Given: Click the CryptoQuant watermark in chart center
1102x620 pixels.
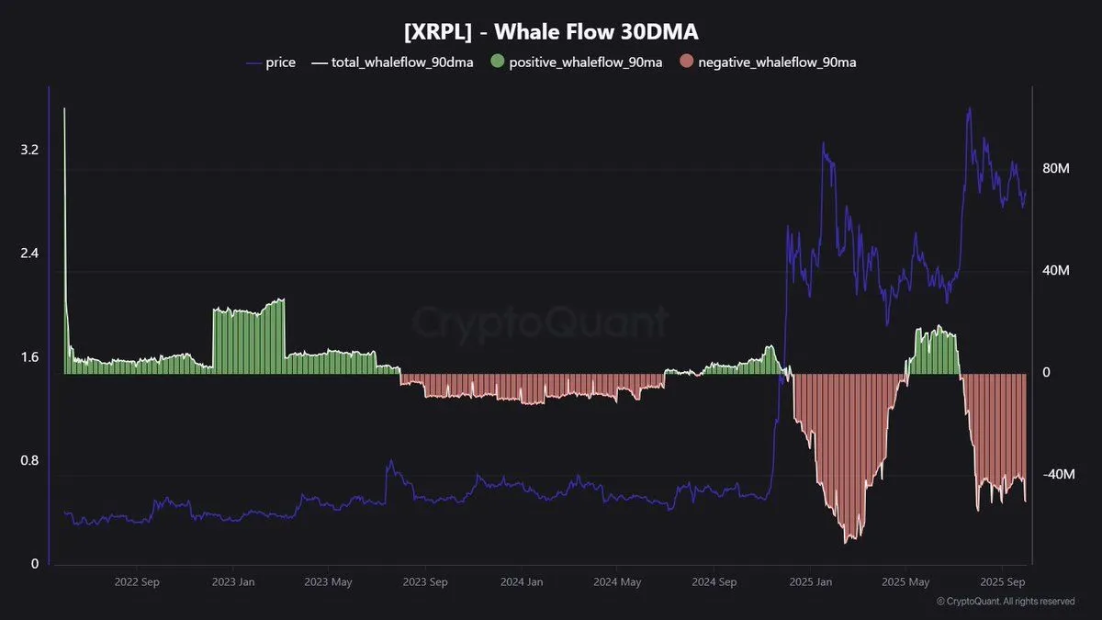Looking at the screenshot, I should [540, 323].
